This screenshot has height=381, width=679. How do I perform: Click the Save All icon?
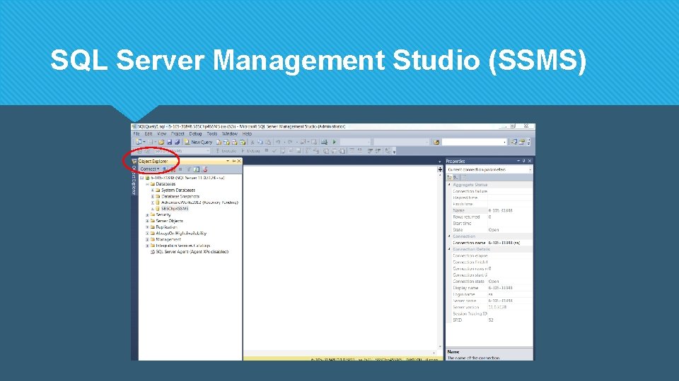(177, 142)
